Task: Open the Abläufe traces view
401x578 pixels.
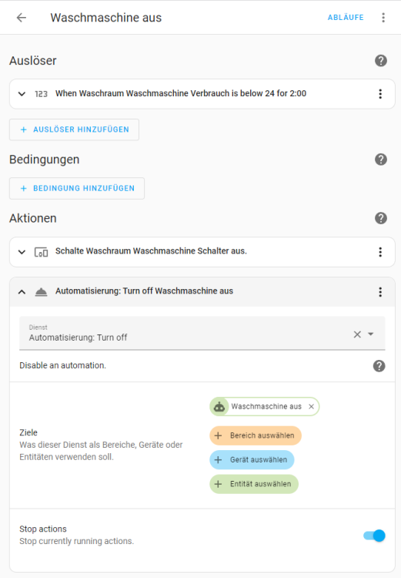Action: click(346, 17)
